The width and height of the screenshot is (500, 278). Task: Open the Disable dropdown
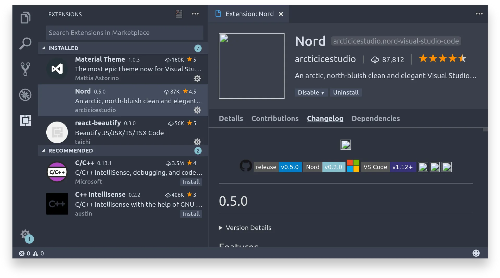pos(311,92)
